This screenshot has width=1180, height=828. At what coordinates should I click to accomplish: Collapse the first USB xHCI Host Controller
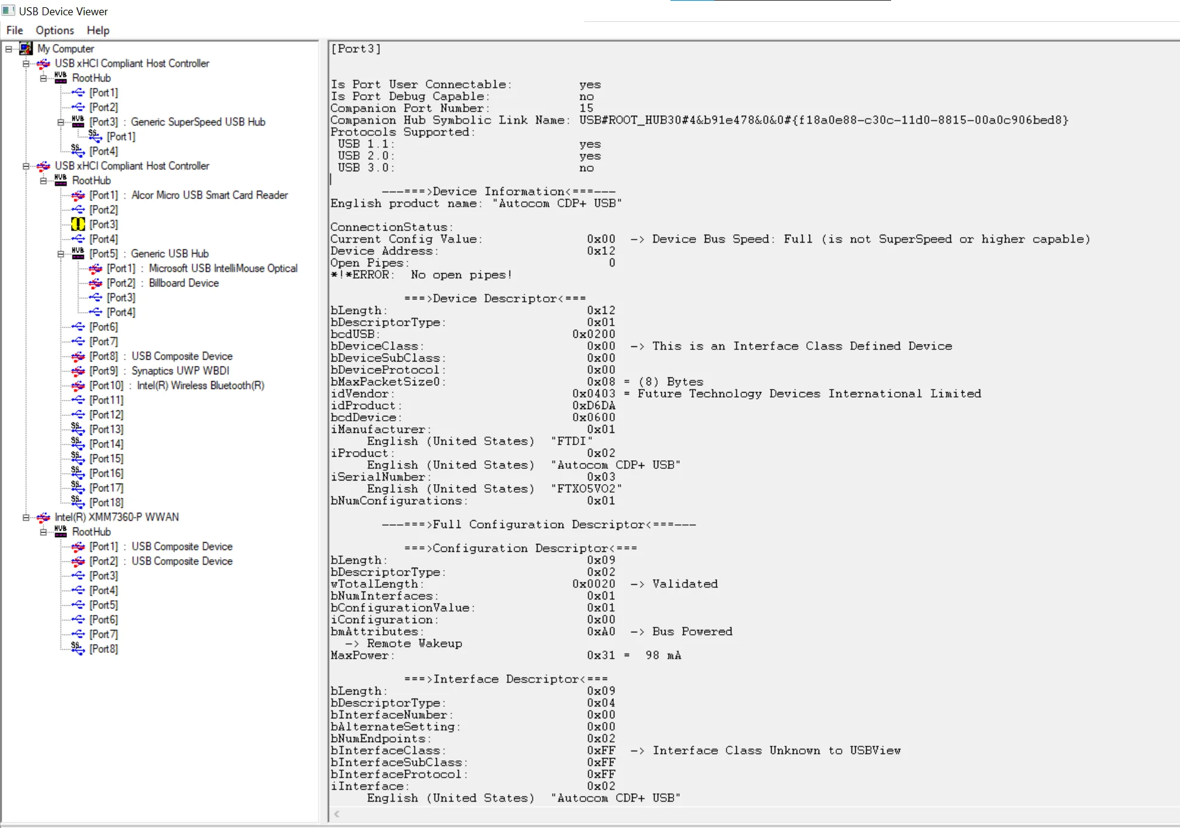pyautogui.click(x=26, y=63)
